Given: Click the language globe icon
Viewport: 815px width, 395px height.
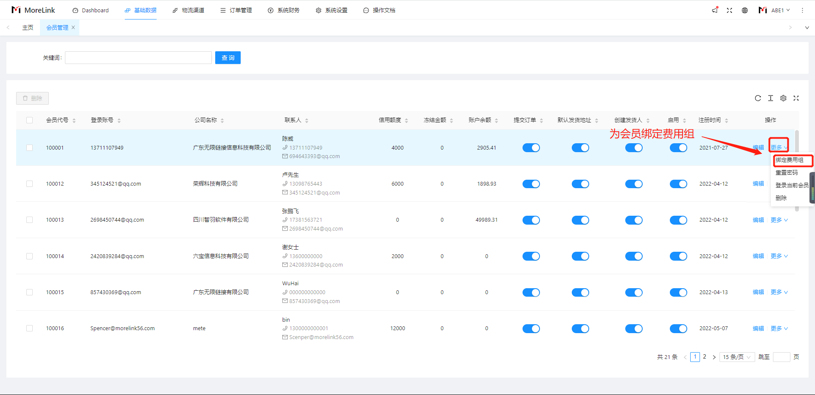Looking at the screenshot, I should (745, 10).
